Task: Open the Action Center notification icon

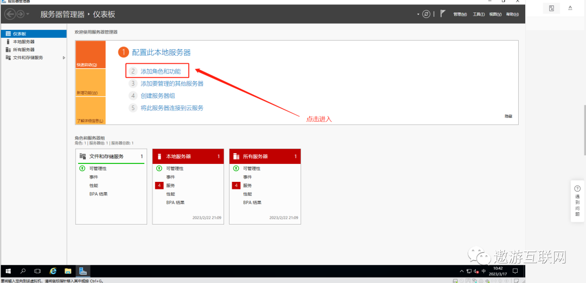Action: (x=515, y=271)
